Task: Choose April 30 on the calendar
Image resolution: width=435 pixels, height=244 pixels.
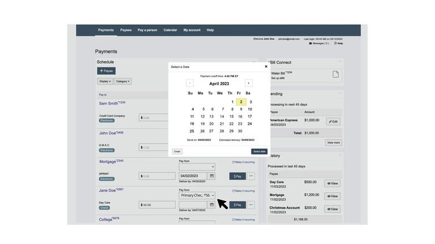Action: (240, 131)
